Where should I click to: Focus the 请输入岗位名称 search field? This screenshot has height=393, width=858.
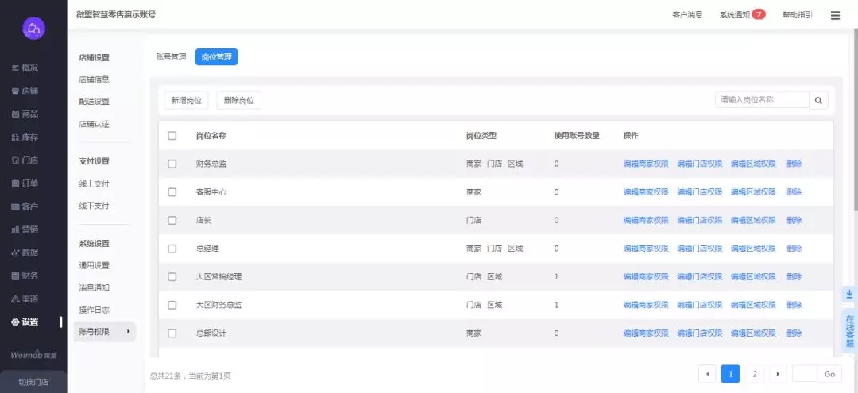(761, 100)
